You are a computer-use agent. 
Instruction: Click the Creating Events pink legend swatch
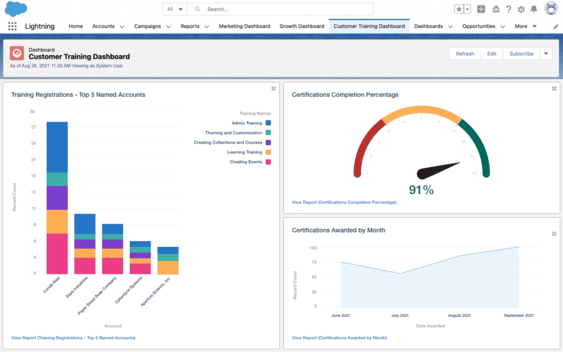[x=268, y=162]
